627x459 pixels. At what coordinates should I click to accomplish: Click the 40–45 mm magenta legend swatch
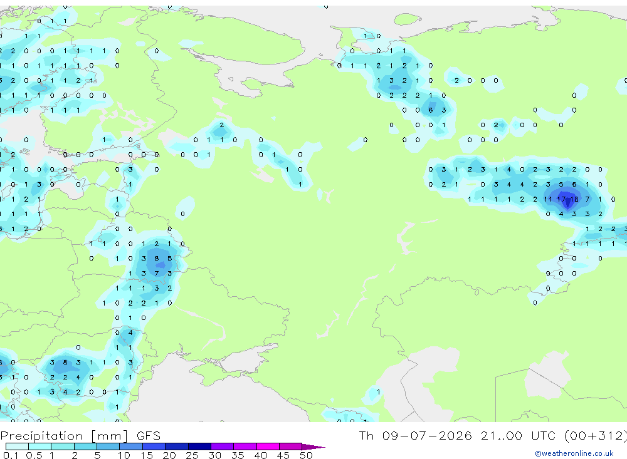click(268, 446)
